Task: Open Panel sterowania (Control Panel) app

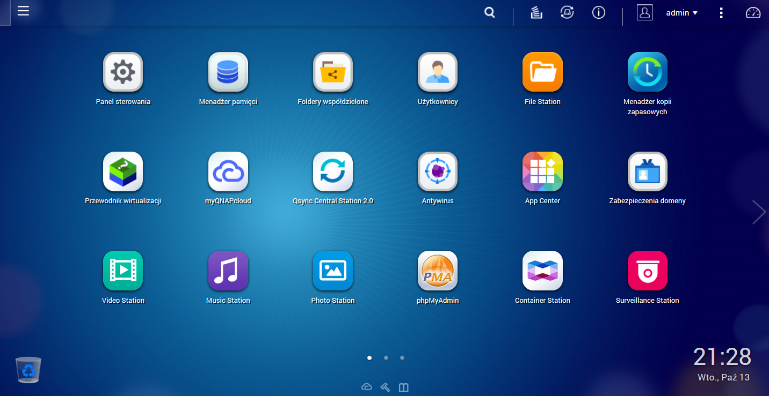Action: pyautogui.click(x=123, y=72)
